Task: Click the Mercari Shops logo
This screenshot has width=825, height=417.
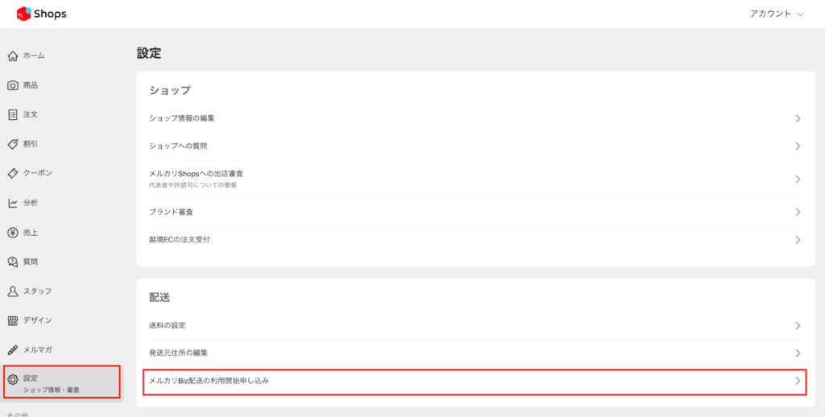Action: click(x=42, y=14)
